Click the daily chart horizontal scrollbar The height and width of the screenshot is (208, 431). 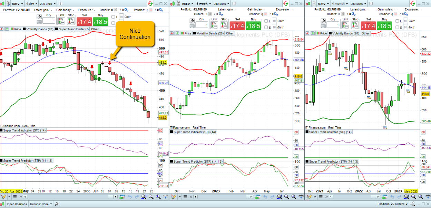pyautogui.click(x=70, y=197)
